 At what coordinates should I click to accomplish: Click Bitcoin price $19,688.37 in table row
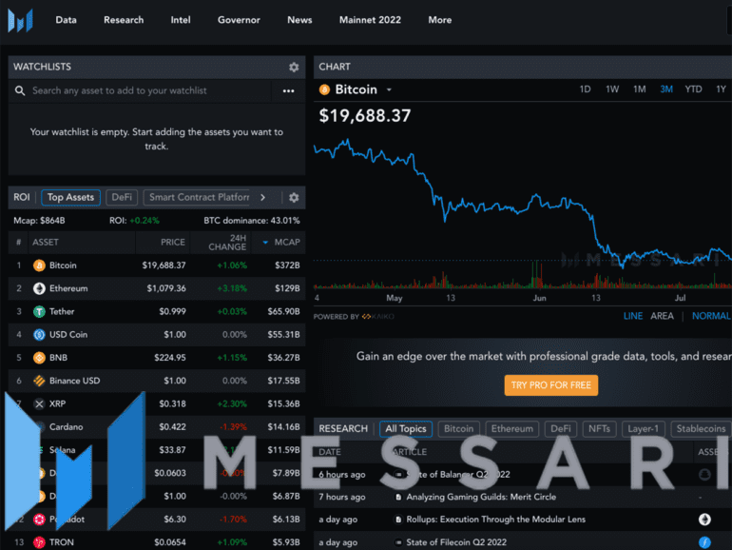(164, 265)
